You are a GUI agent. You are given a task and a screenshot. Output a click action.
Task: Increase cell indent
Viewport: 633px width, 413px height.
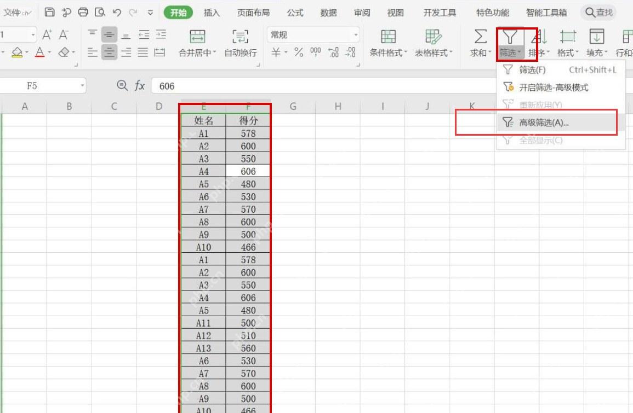click(161, 34)
